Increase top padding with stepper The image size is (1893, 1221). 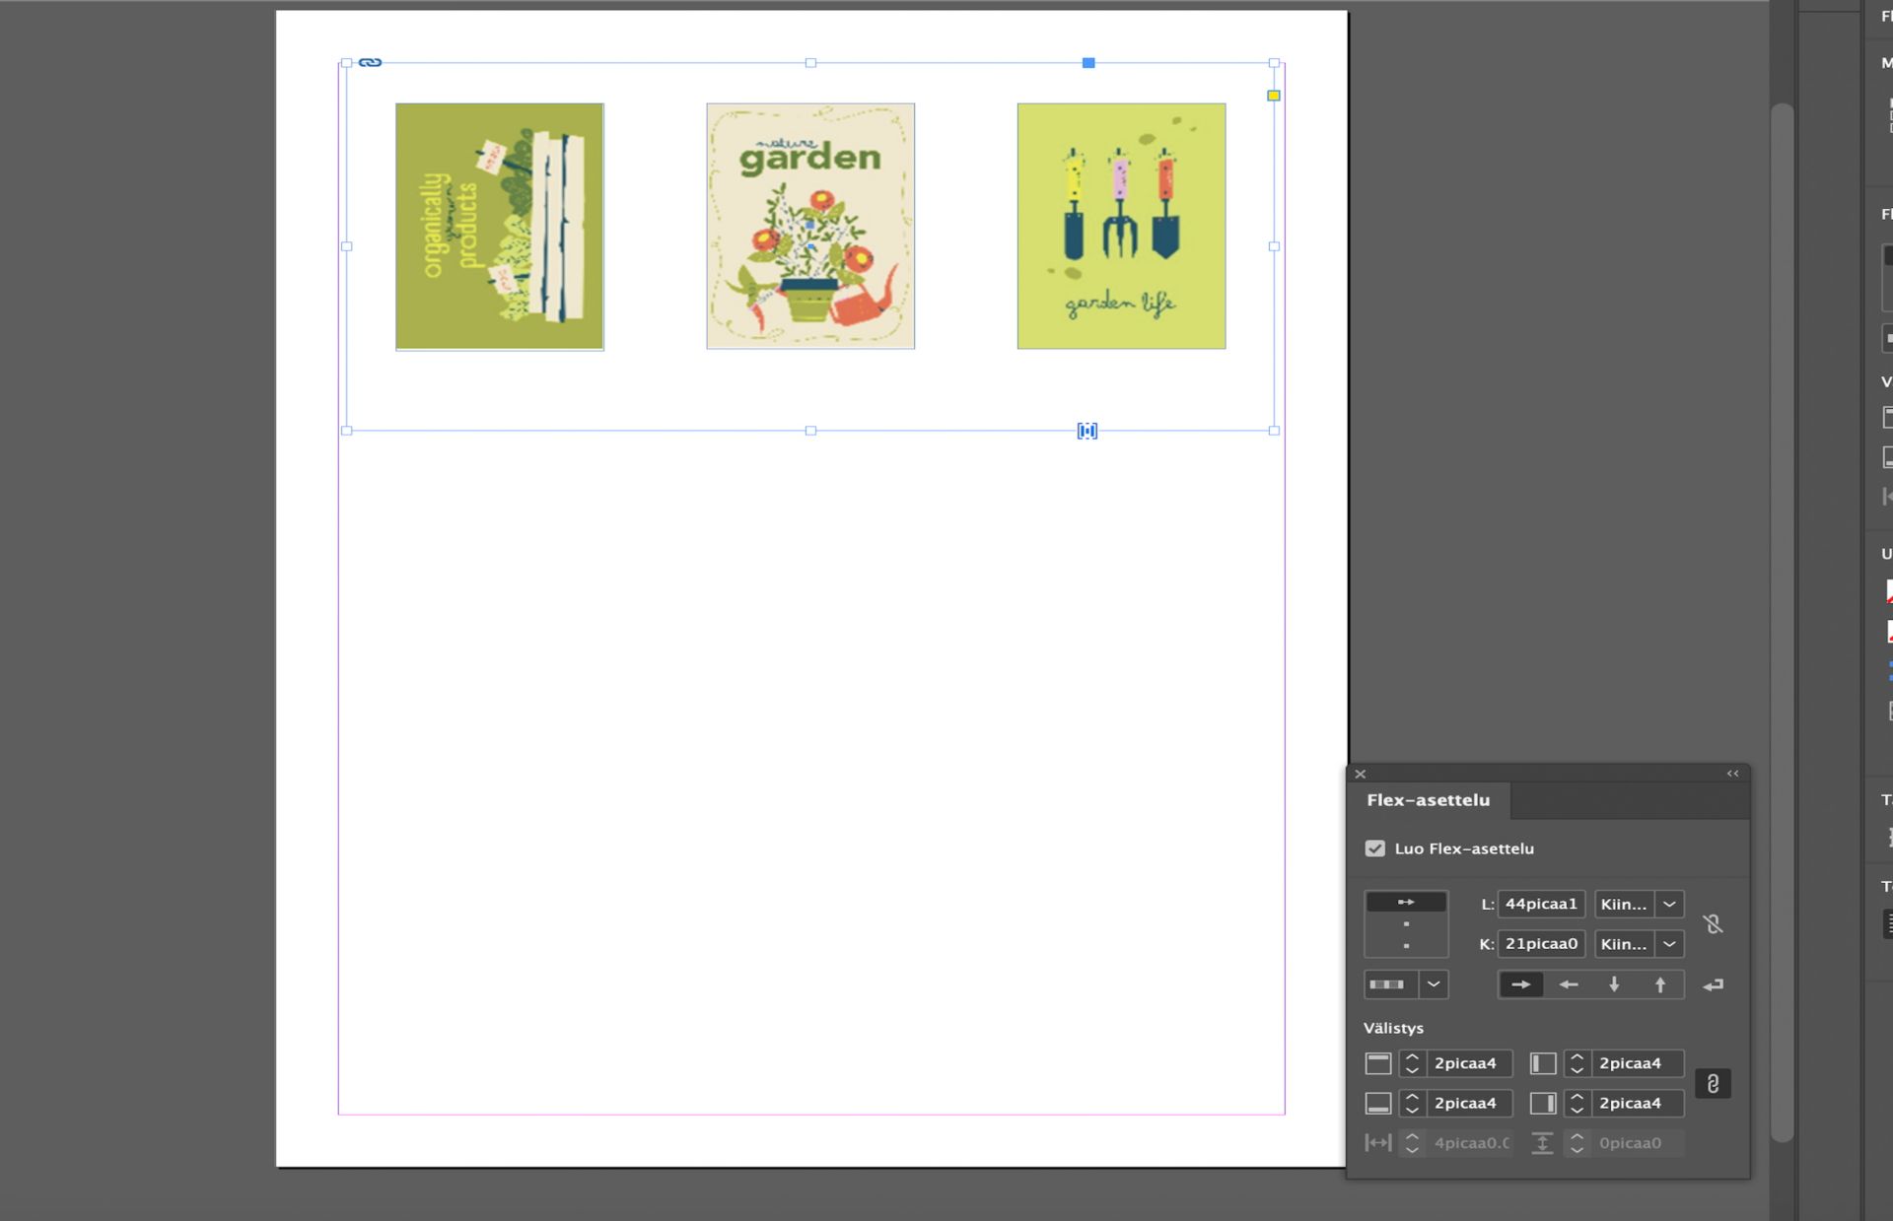click(1412, 1057)
